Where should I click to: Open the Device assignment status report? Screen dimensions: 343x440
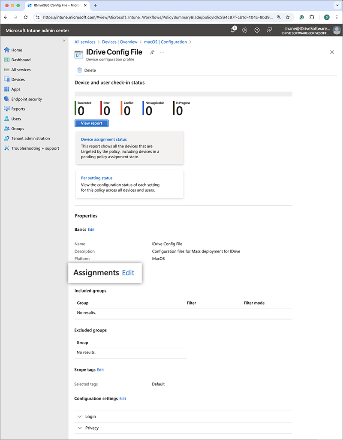click(x=104, y=139)
